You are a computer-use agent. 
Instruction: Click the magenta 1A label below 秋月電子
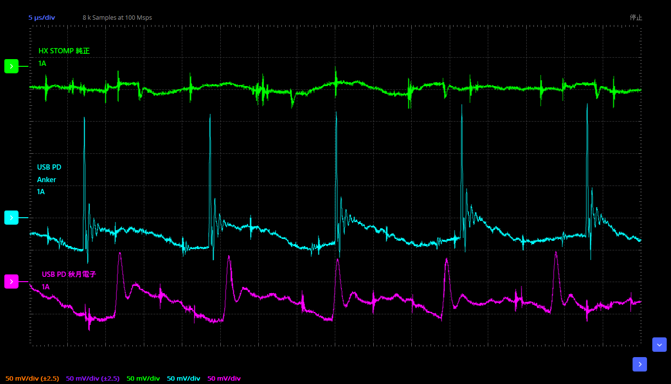tap(45, 287)
